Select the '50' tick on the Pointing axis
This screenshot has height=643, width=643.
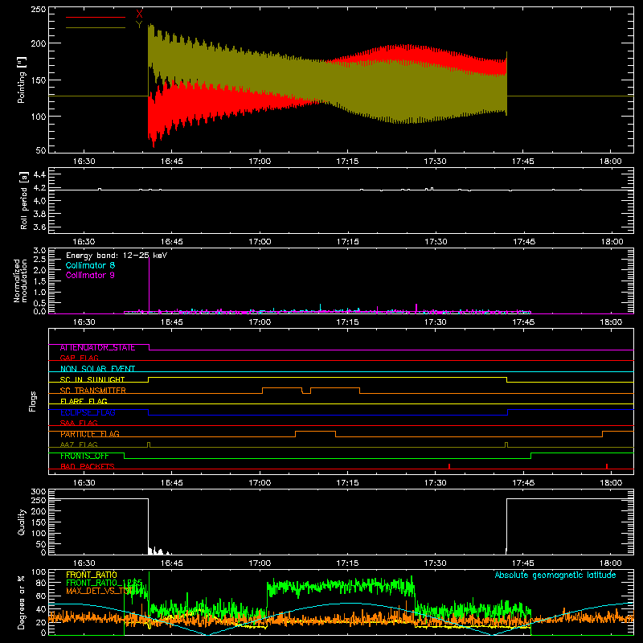click(x=41, y=150)
